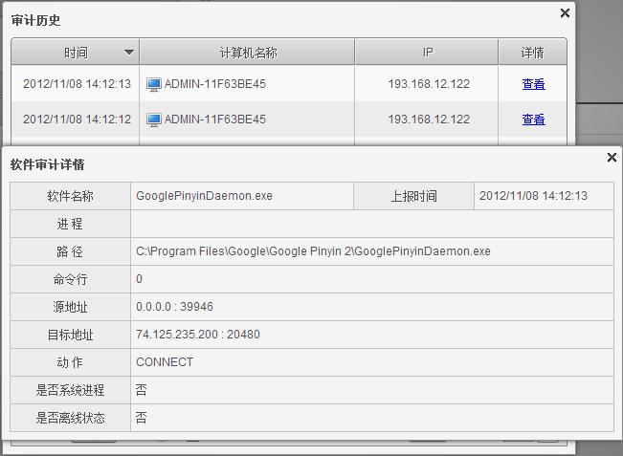Click the 进 程 label cell
The image size is (623, 456).
pos(70,224)
